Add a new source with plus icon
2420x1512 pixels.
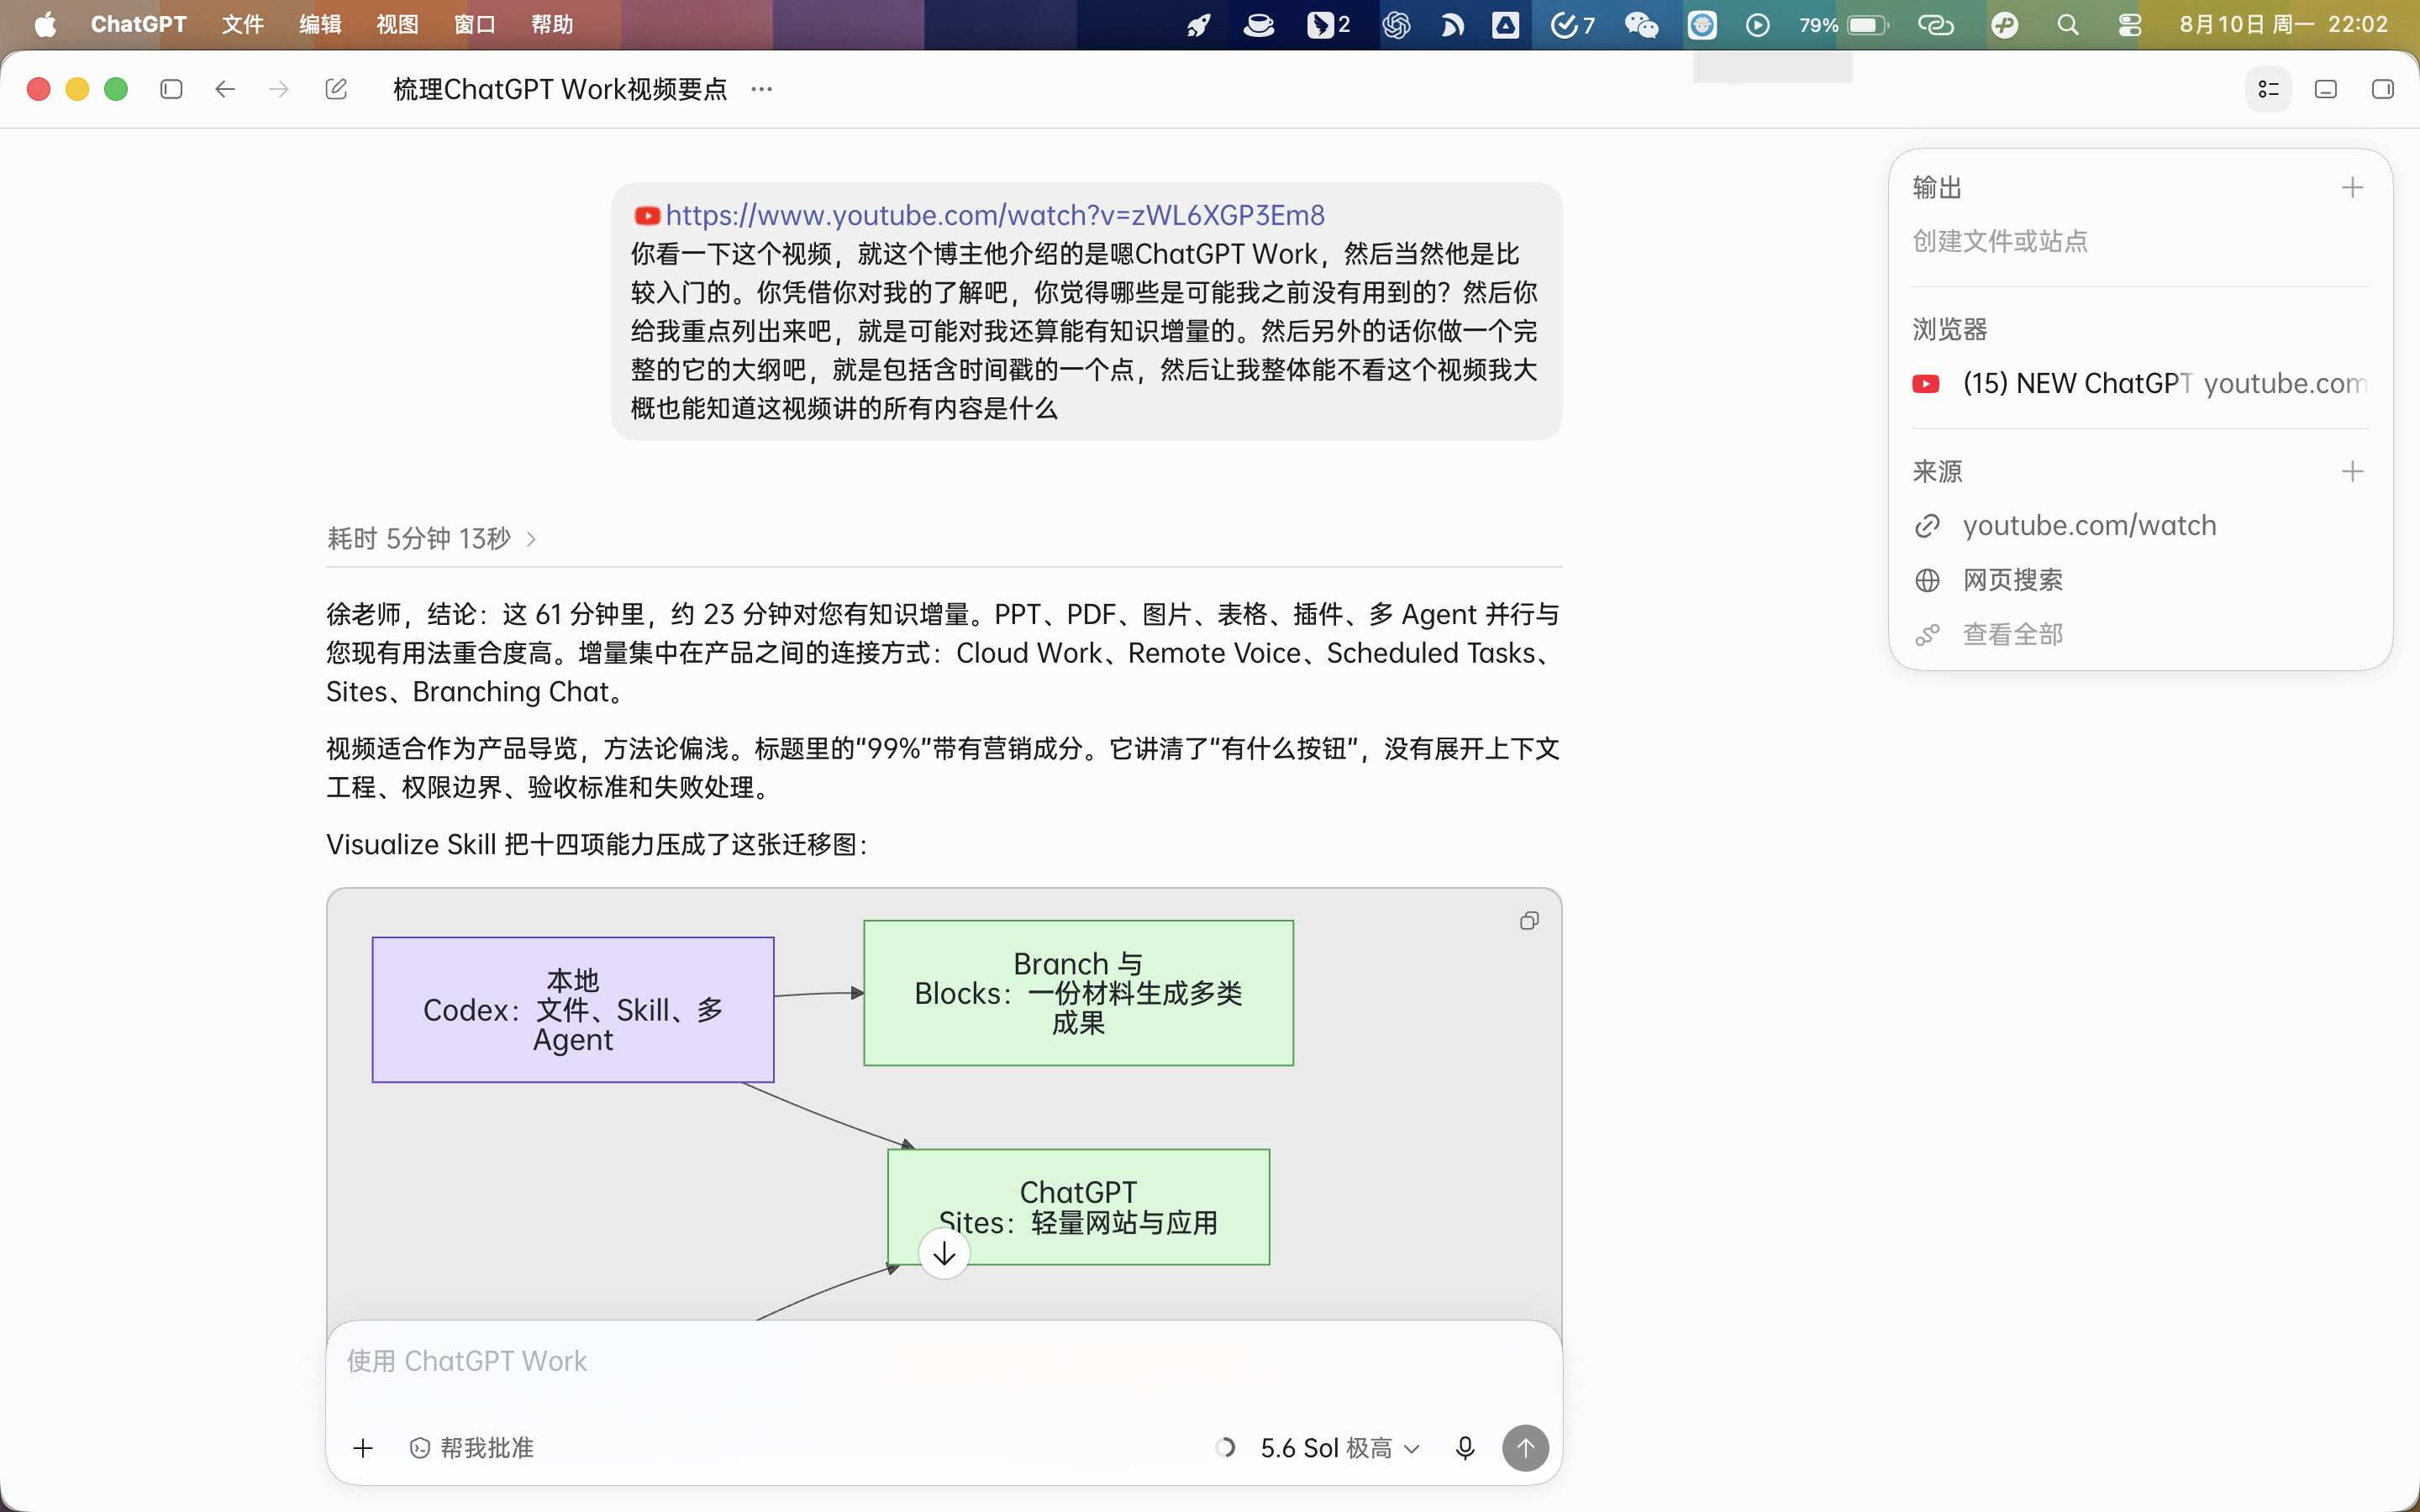2352,471
